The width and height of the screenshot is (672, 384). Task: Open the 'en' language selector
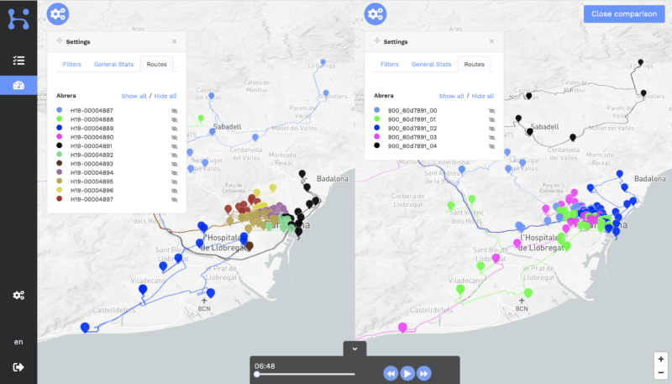click(x=18, y=342)
